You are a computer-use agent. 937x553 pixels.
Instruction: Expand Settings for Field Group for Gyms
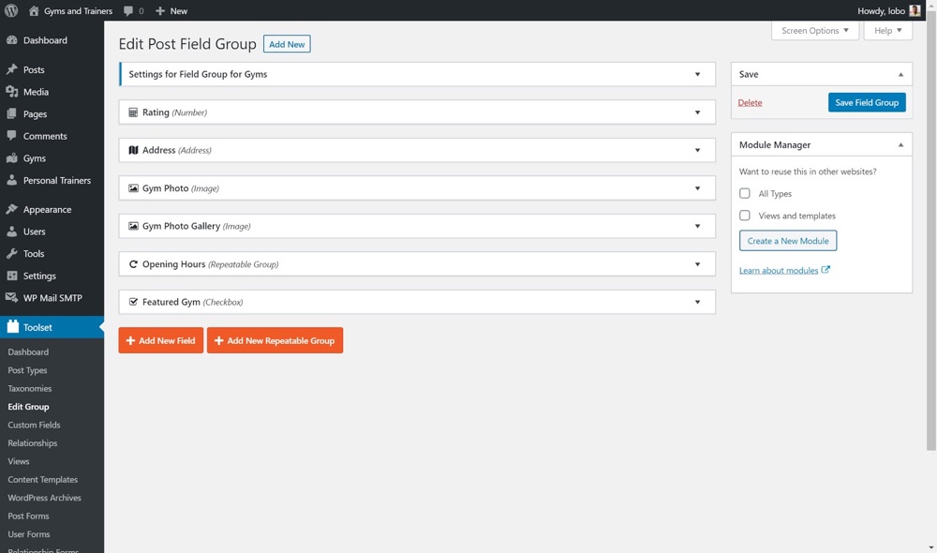[697, 74]
